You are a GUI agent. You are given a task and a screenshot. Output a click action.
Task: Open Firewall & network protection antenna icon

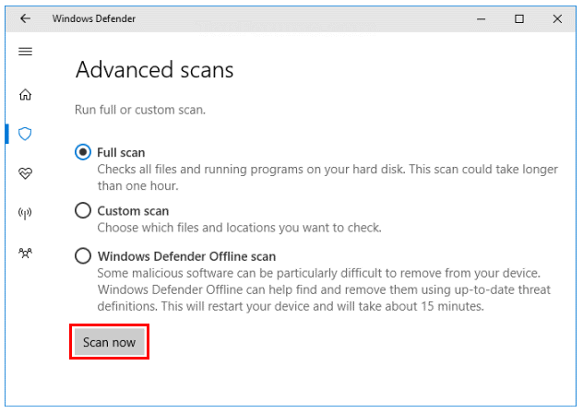click(25, 213)
